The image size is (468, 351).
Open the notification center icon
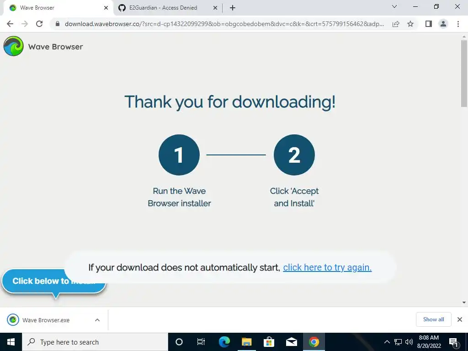pos(453,342)
